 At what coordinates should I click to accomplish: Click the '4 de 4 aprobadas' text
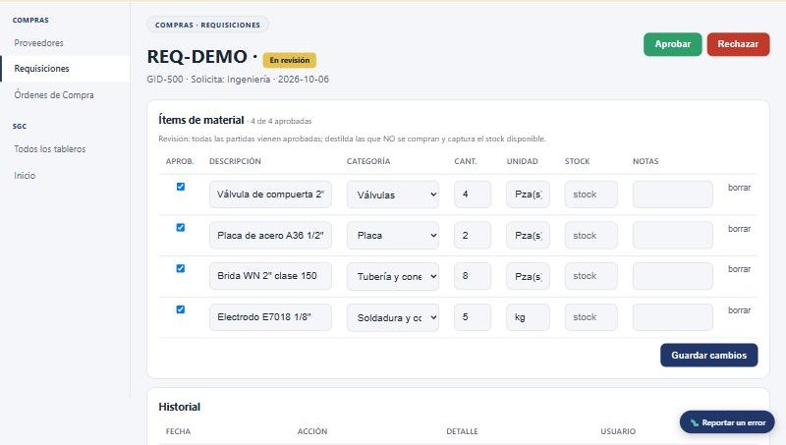(x=281, y=121)
